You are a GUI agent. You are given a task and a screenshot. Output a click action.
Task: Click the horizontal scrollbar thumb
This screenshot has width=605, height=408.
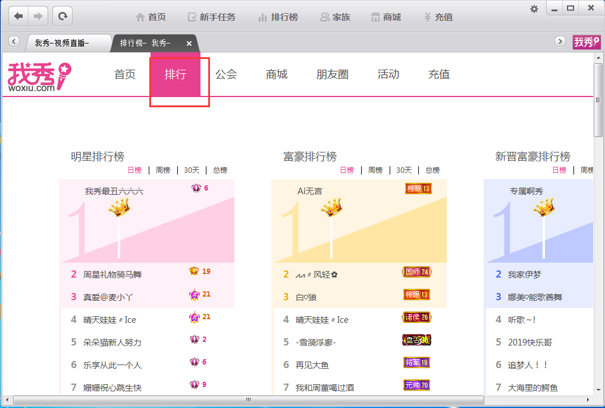point(249,400)
